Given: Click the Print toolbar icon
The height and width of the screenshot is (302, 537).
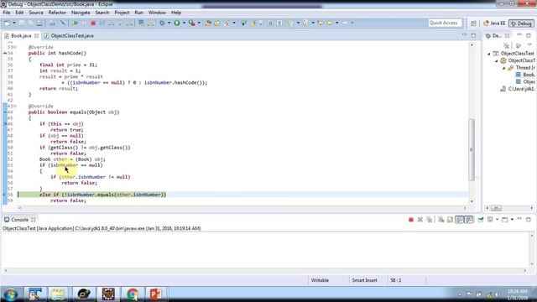Looking at the screenshot, I should (39, 23).
